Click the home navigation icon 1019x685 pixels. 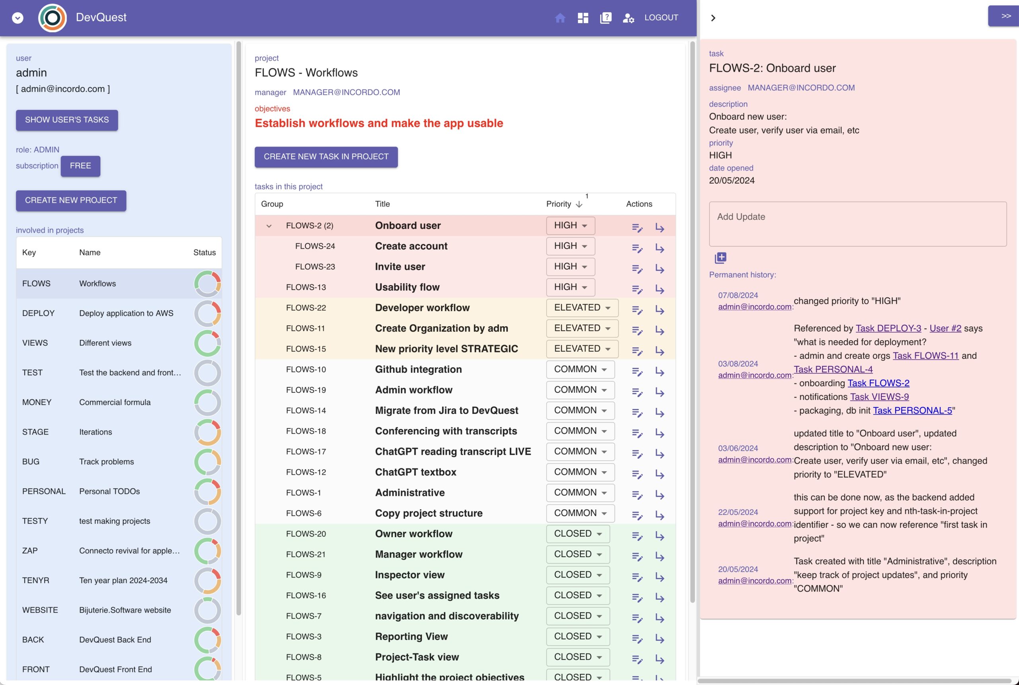click(x=560, y=18)
